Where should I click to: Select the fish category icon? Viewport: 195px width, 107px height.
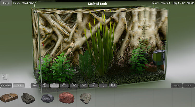35,85
